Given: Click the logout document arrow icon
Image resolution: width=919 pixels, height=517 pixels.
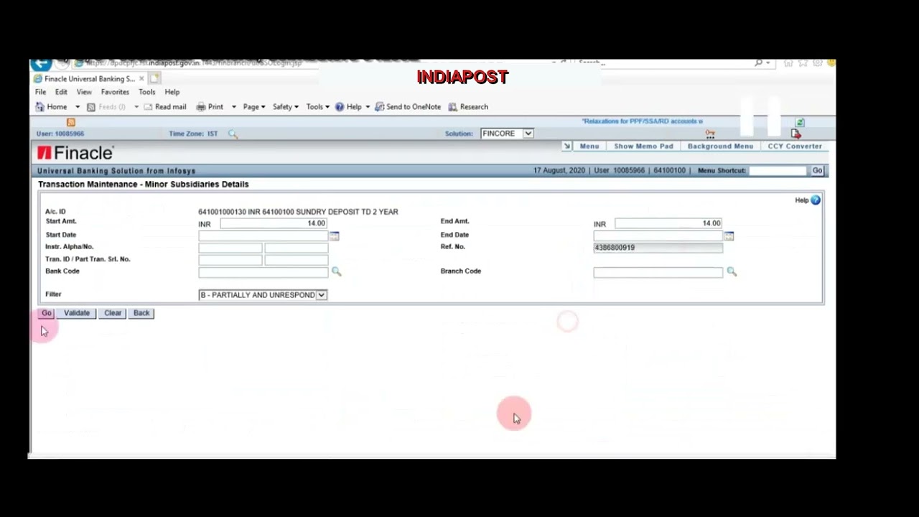Looking at the screenshot, I should 796,134.
